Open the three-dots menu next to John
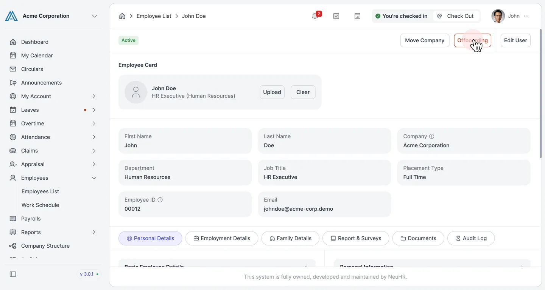The width and height of the screenshot is (545, 290). [x=526, y=16]
